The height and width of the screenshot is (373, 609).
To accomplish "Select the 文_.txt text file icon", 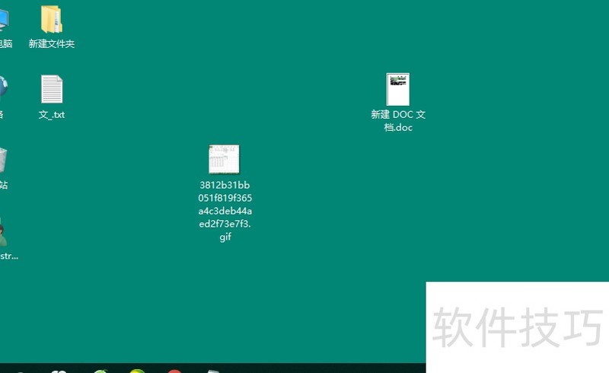I will [x=52, y=90].
